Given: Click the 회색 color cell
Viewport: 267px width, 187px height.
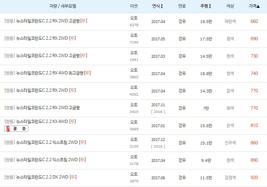Looking at the screenshot, I should [230, 108].
